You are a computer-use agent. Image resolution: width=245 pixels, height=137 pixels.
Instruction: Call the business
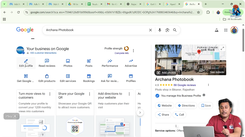[179, 115]
